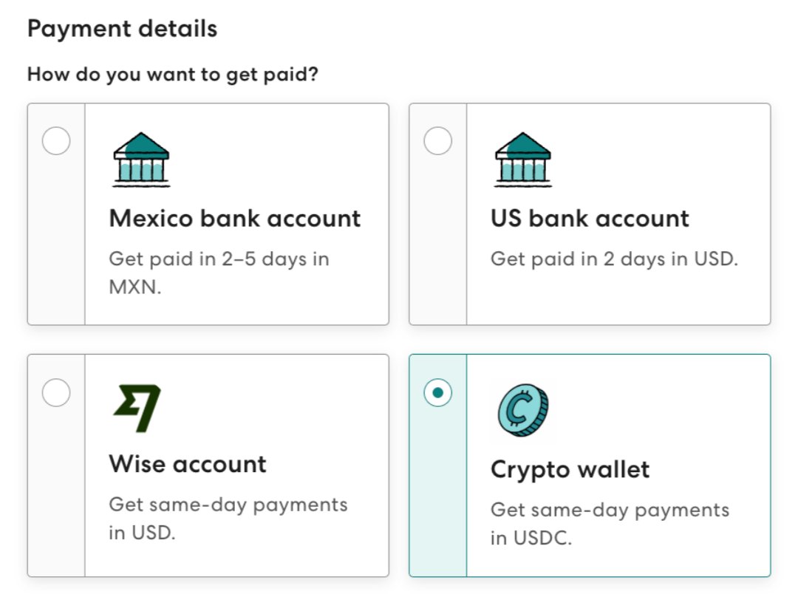Select the US bank account radio button
Image resolution: width=798 pixels, height=594 pixels.
tap(439, 140)
